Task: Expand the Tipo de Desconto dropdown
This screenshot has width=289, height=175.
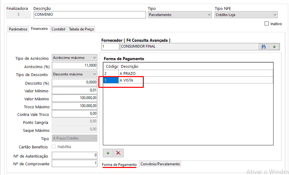Action: coord(75,74)
